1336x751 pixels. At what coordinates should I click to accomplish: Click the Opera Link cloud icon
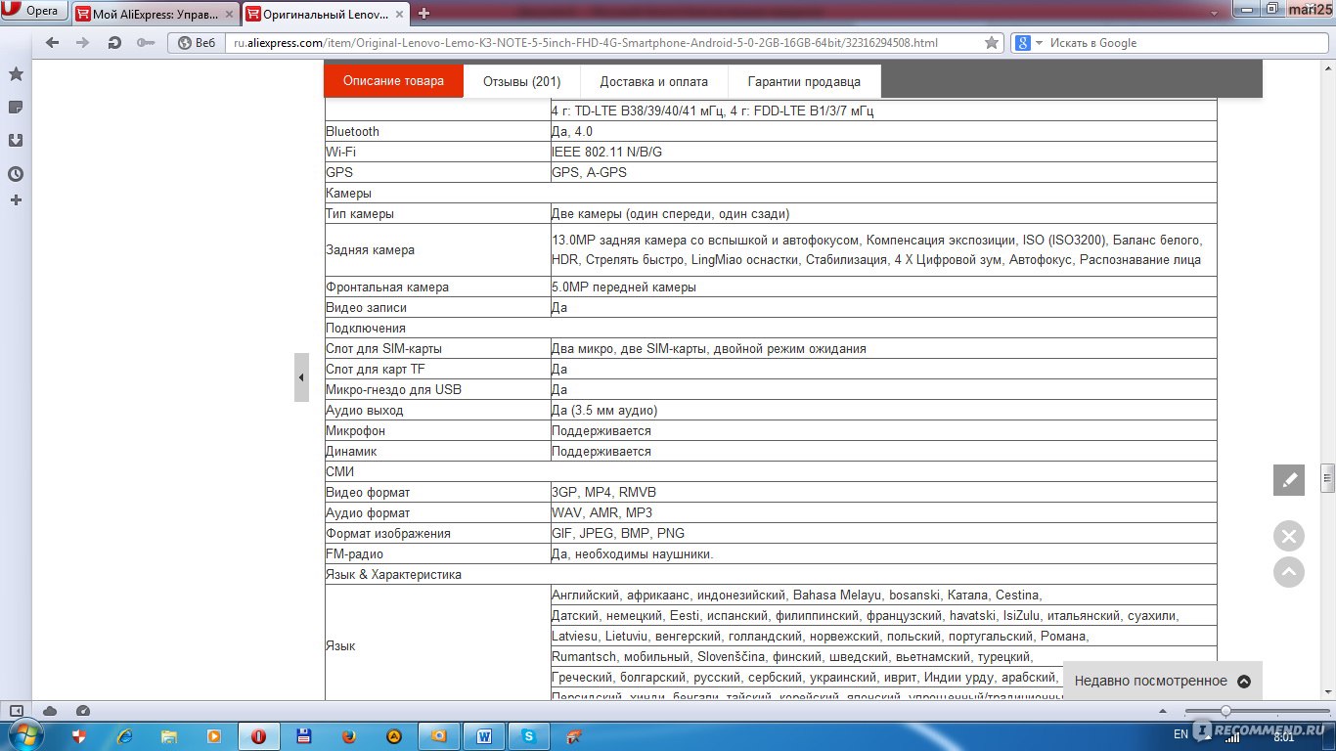click(50, 711)
